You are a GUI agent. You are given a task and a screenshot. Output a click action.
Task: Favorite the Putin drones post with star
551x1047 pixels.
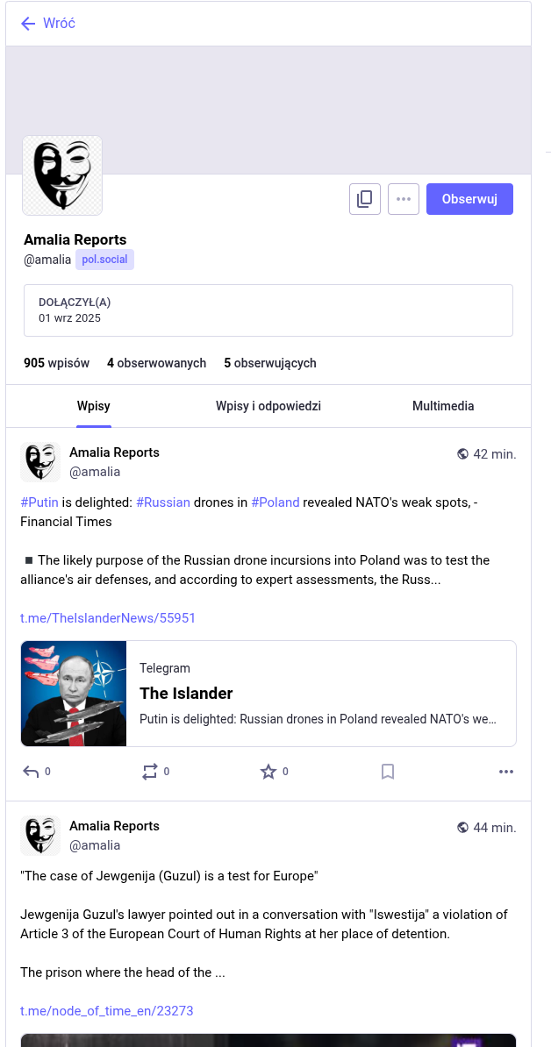[268, 772]
